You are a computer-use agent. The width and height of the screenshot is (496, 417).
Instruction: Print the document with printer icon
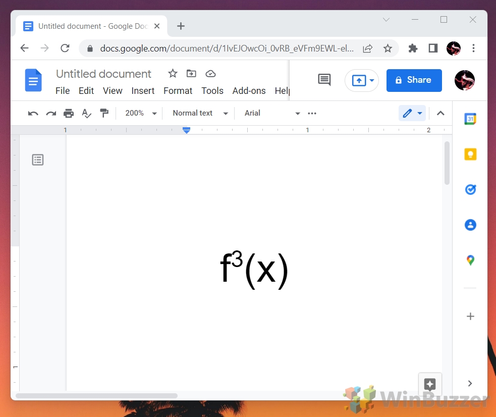point(69,113)
